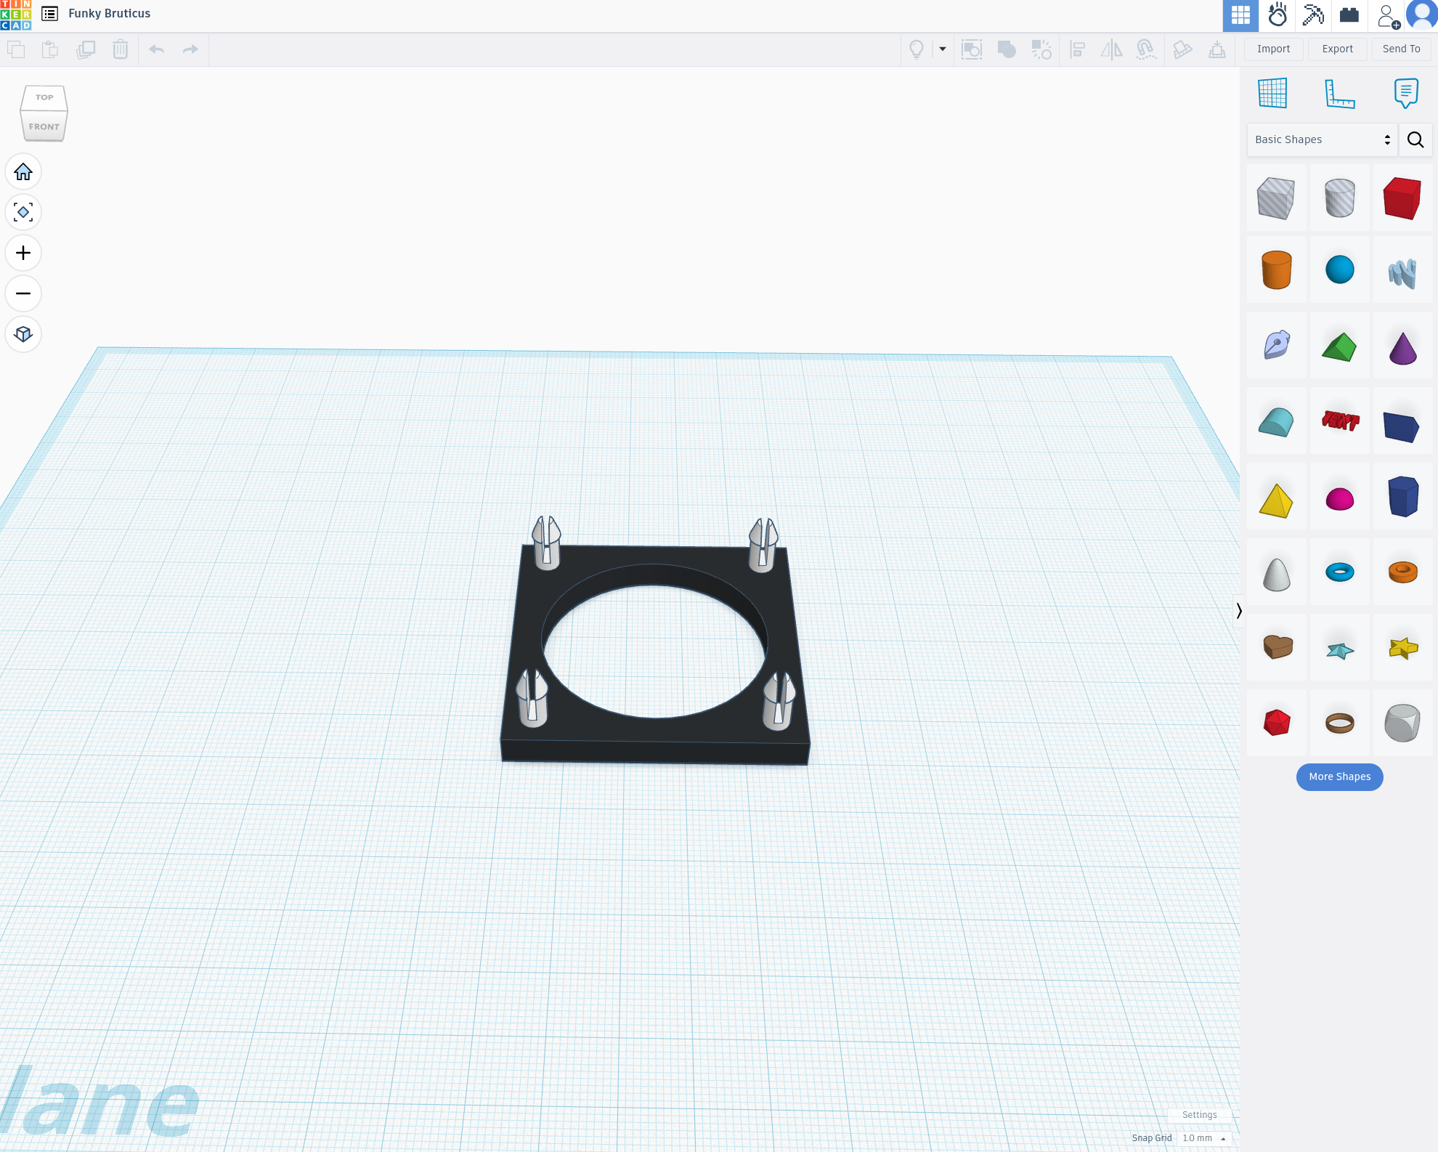
Task: Click the Duplicate and repeat icon
Action: coord(86,49)
